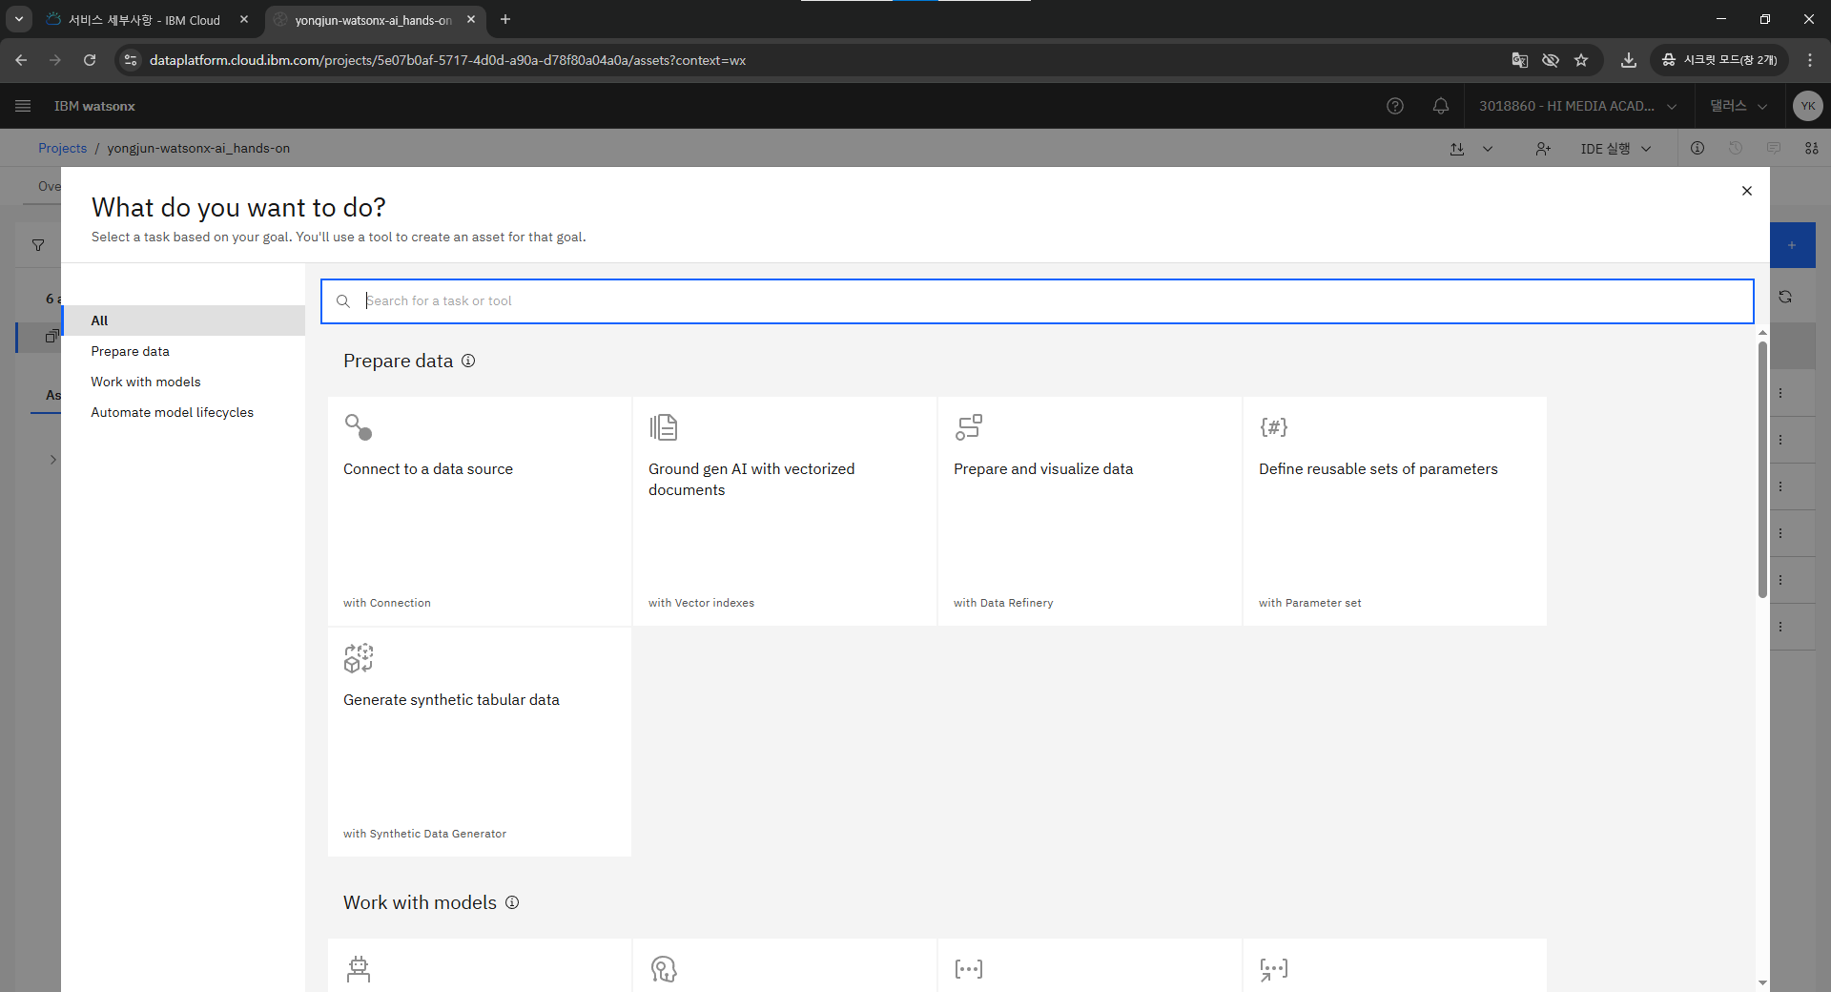Click the scrollbar down arrow in the dialog
1831x992 pixels.
click(x=1762, y=983)
